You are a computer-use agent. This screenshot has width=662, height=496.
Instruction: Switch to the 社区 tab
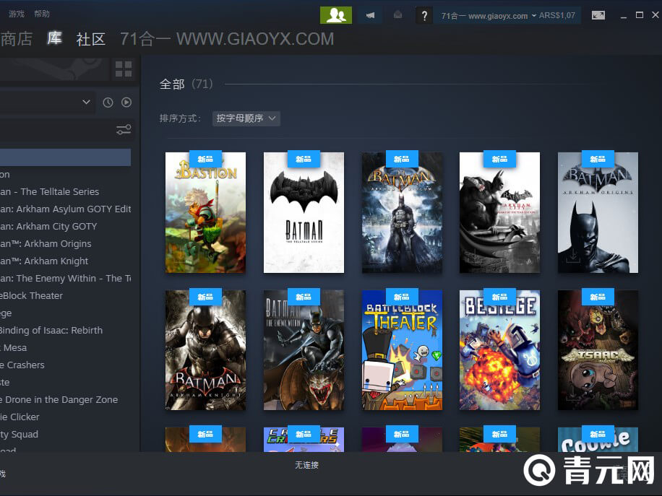click(90, 39)
